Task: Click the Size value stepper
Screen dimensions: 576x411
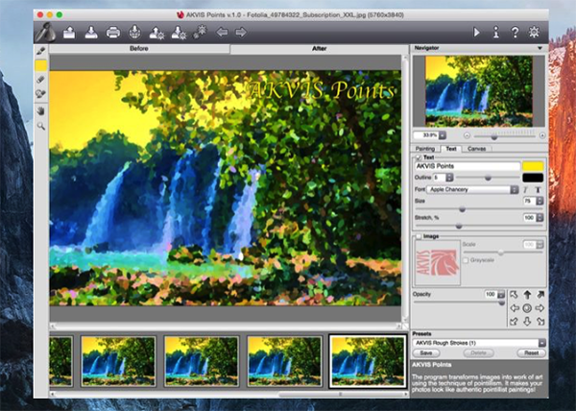Action: click(540, 201)
